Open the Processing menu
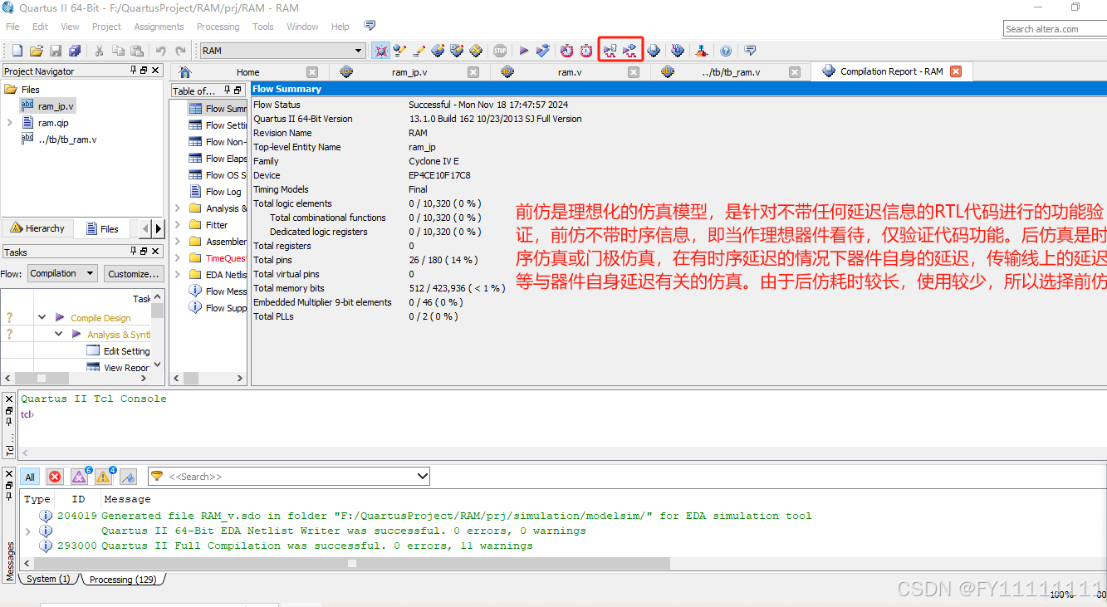 click(218, 27)
